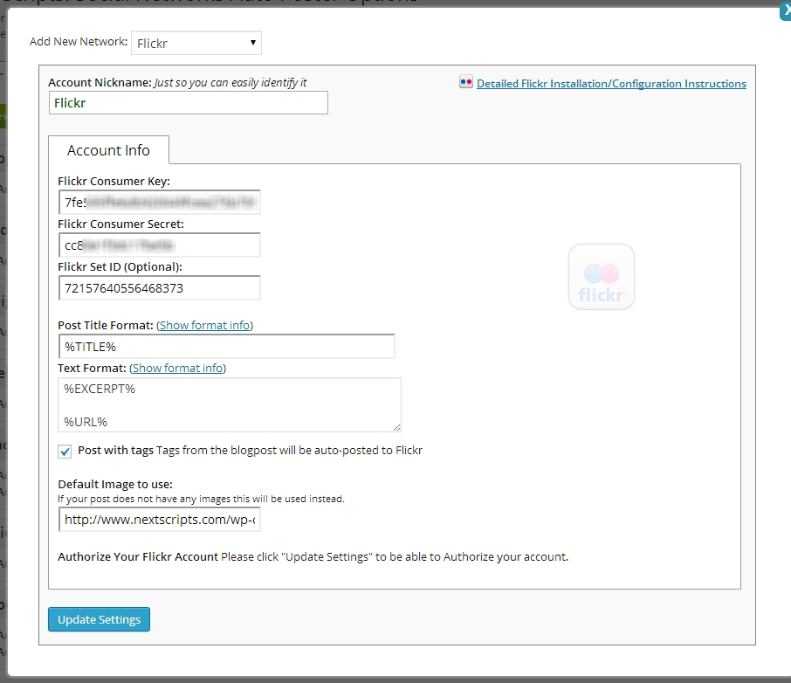The height and width of the screenshot is (683, 791).
Task: Click the Account Nickname input field
Action: tap(189, 102)
